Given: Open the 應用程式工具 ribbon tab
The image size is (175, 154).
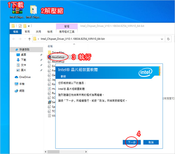Looking at the screenshot, I should tap(67, 32).
